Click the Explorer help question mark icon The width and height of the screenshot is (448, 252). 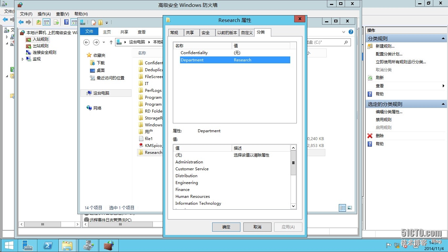pyautogui.click(x=351, y=32)
